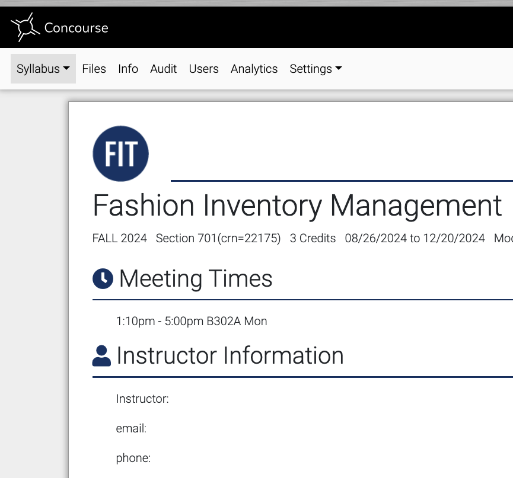Click the Concourse brand name text
Screen dimensions: 513x478
point(77,28)
